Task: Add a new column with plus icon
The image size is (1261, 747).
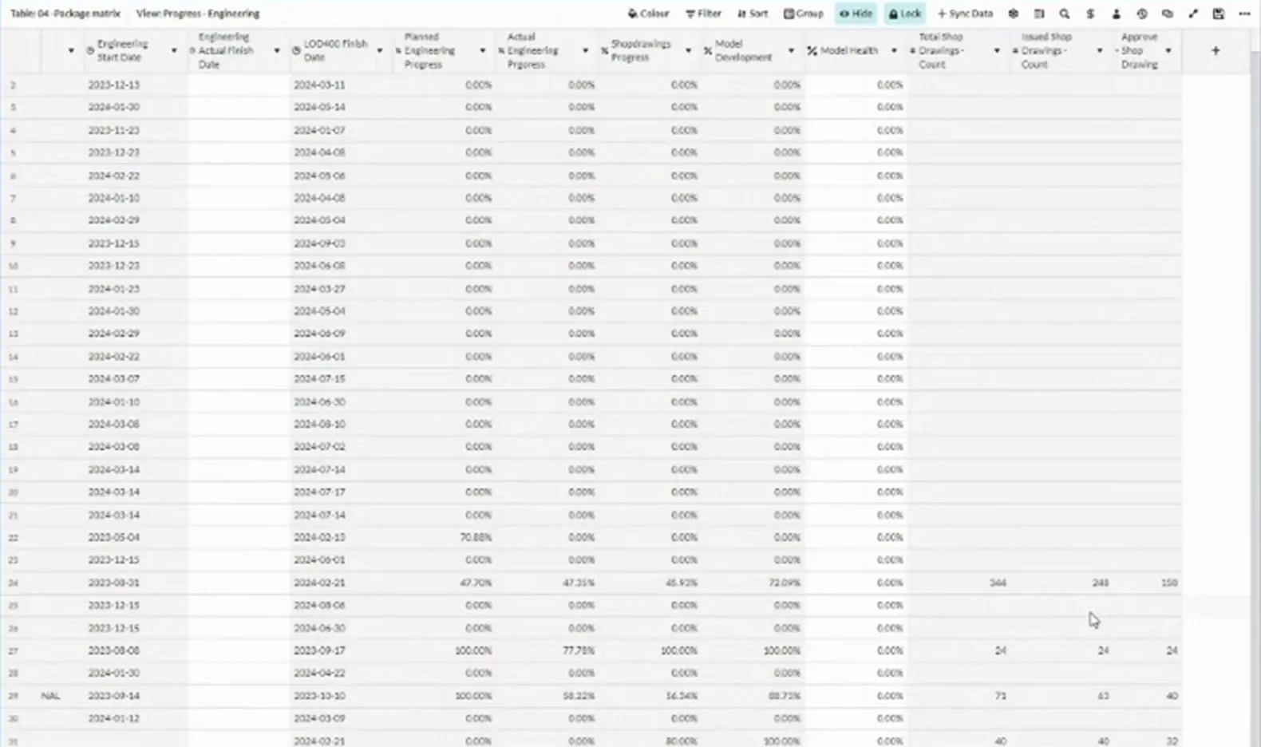Action: 1216,50
